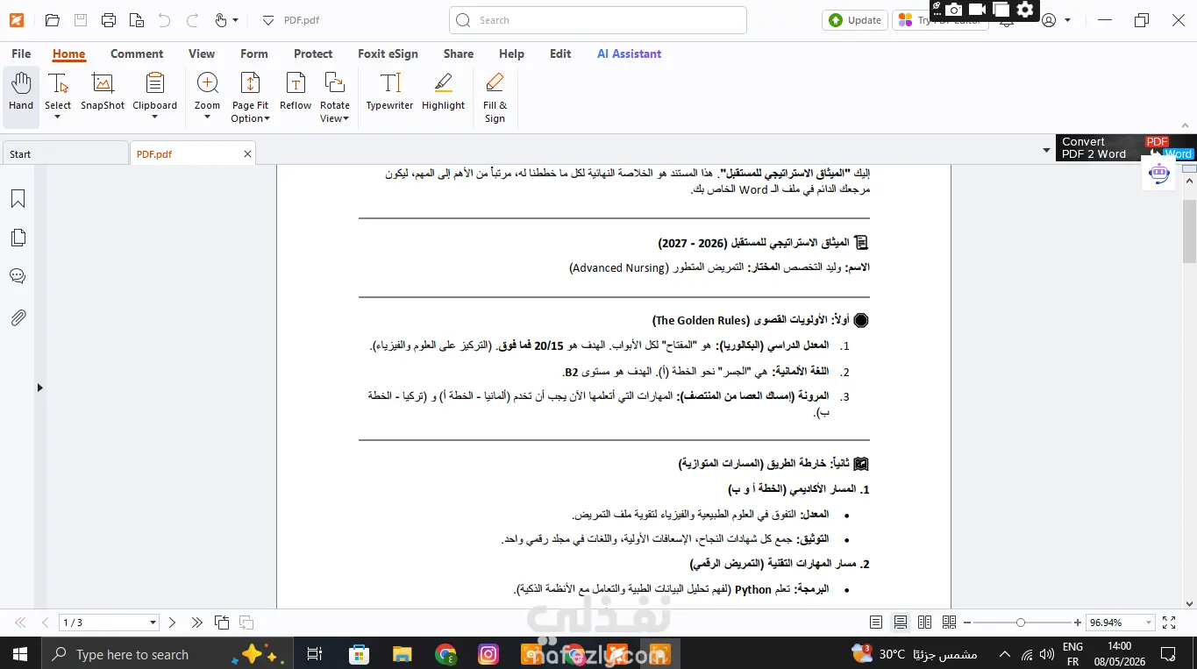1197x669 pixels.
Task: Switch to continuous facing view
Action: click(949, 623)
